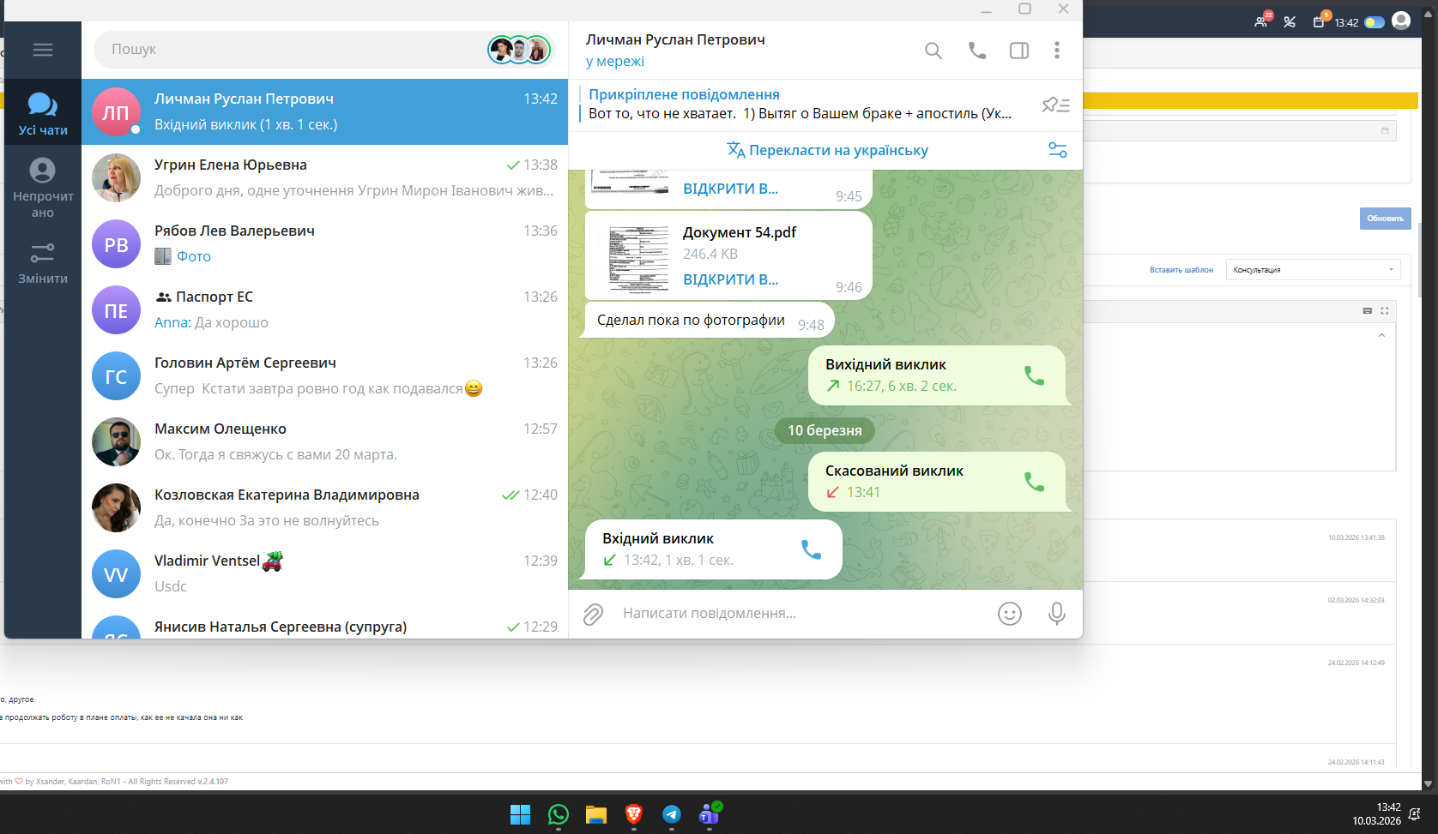Open the pinned messages list icon
This screenshot has height=834, width=1438.
[x=1055, y=105]
